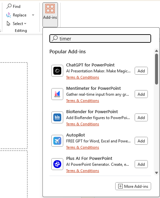This screenshot has width=160, height=198.
Task: Click the add-ins list scroll down arrow
Action: [156, 173]
